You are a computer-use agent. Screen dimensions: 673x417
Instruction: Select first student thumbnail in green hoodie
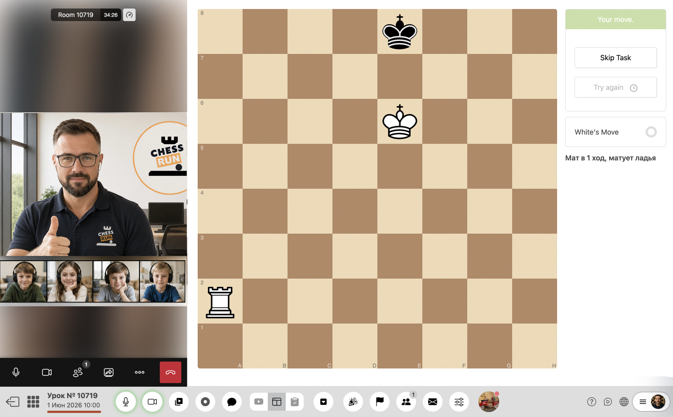(x=23, y=281)
